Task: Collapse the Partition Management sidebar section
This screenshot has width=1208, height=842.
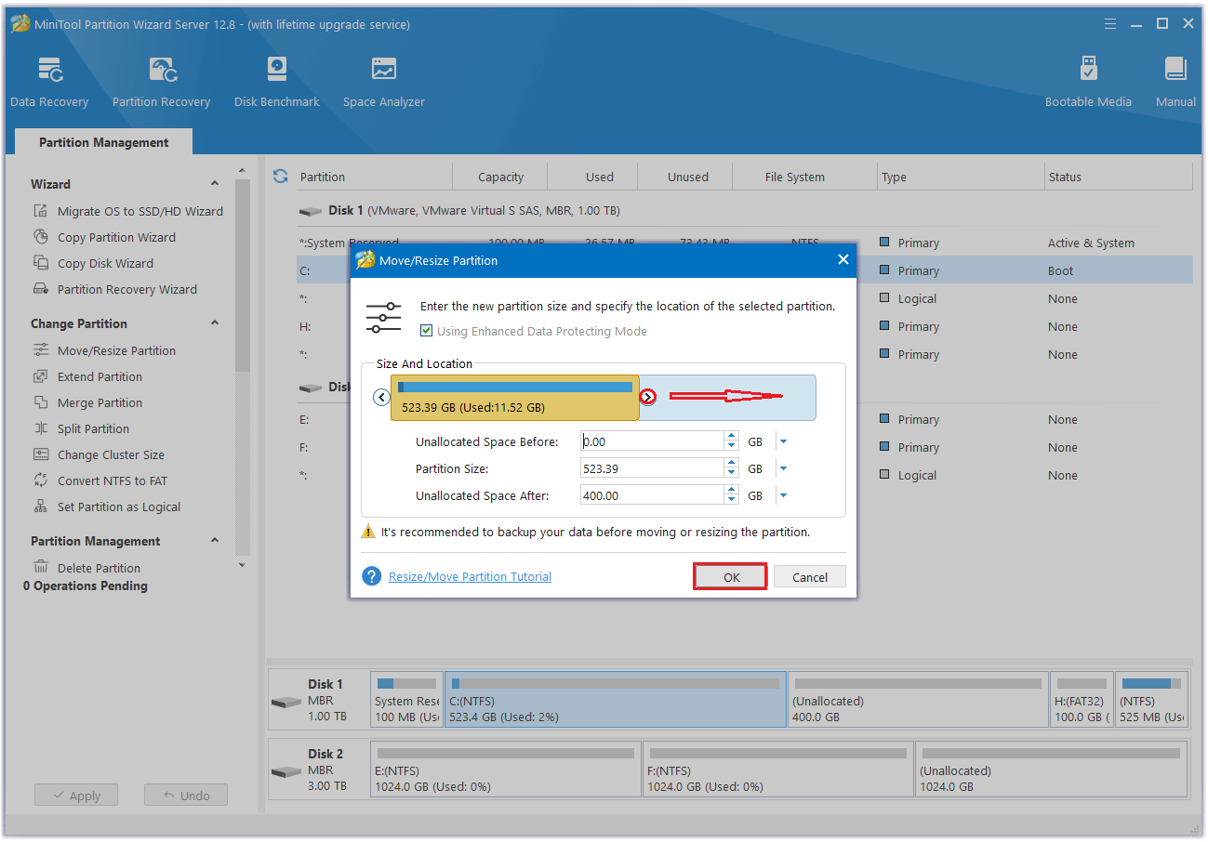Action: tap(215, 541)
